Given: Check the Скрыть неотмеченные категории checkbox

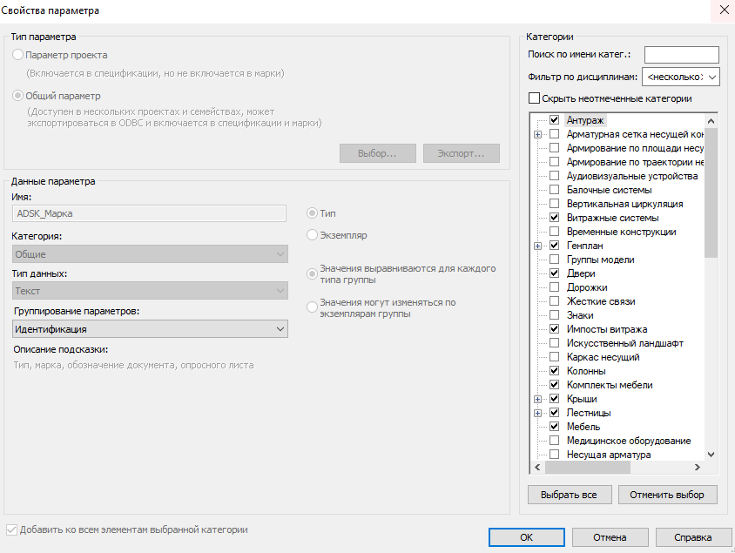Looking at the screenshot, I should [534, 98].
